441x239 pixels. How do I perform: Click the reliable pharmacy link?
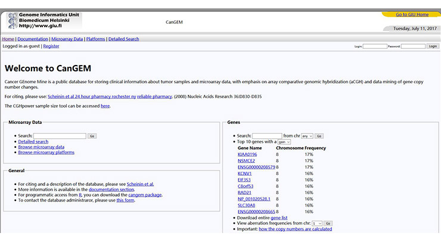[154, 97]
